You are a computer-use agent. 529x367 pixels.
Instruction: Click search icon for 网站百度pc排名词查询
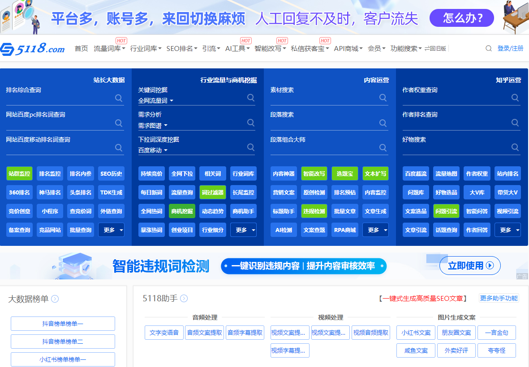click(119, 123)
